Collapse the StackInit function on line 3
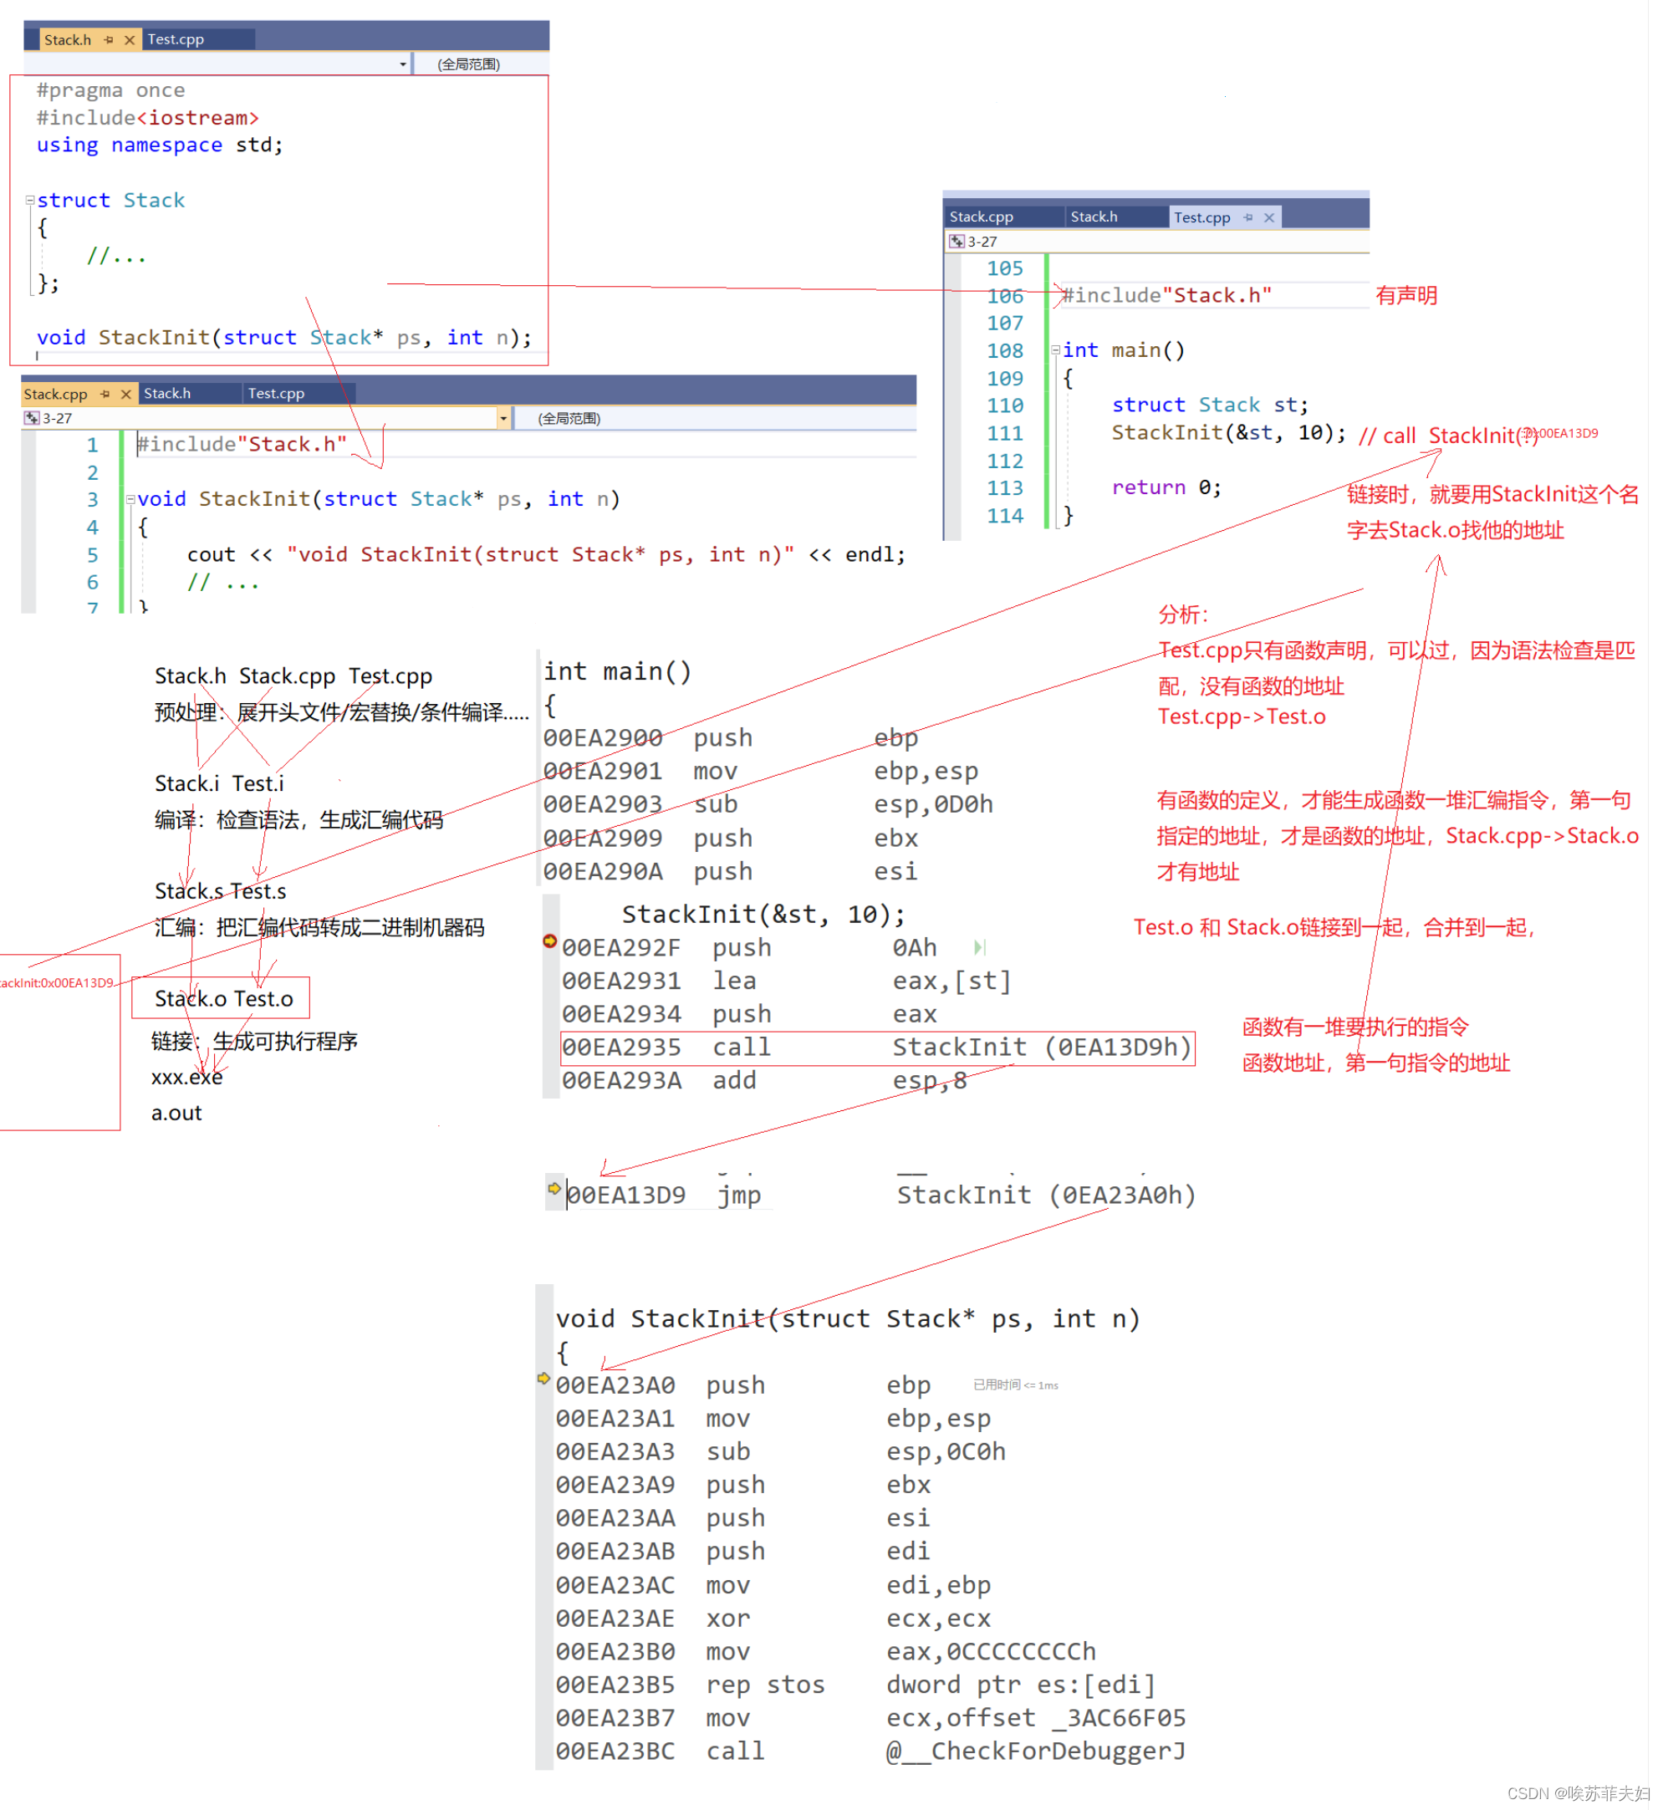This screenshot has width=1663, height=1810. click(x=130, y=498)
